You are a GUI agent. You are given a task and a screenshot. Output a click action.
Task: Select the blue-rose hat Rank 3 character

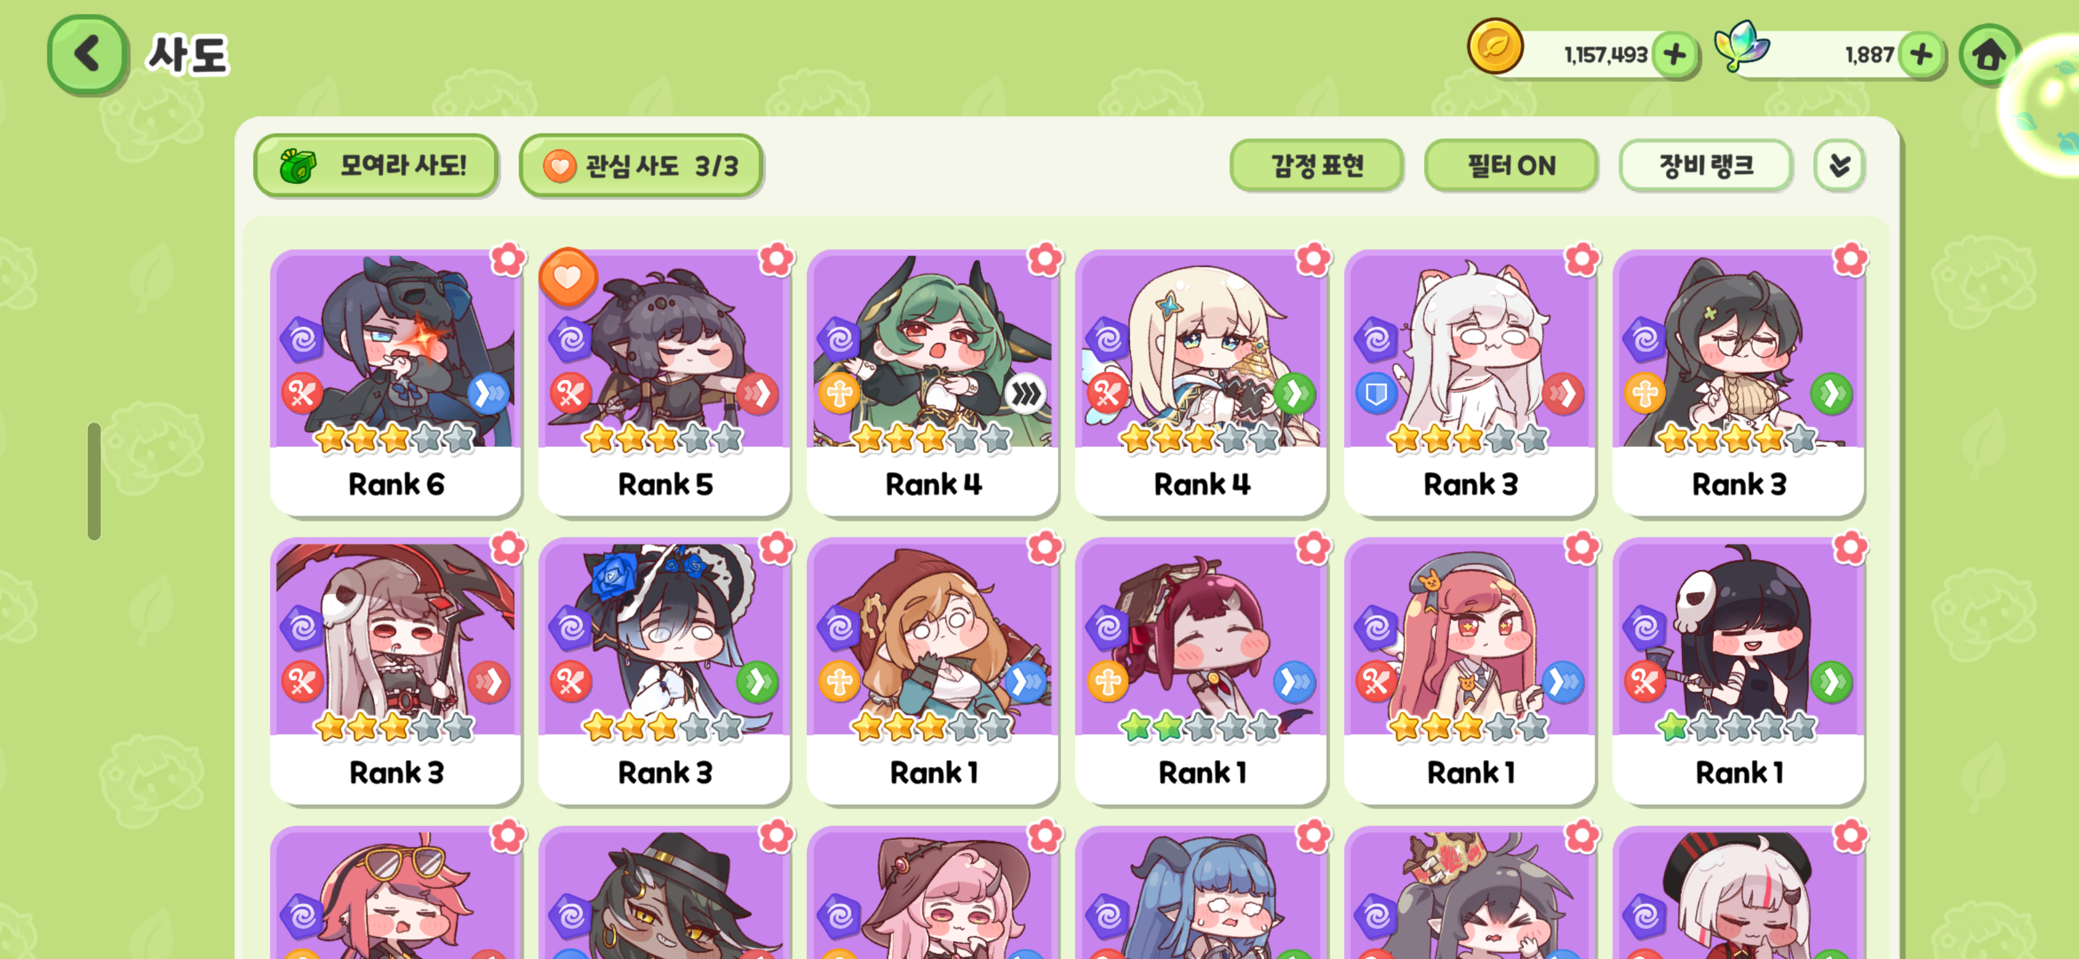pyautogui.click(x=664, y=671)
